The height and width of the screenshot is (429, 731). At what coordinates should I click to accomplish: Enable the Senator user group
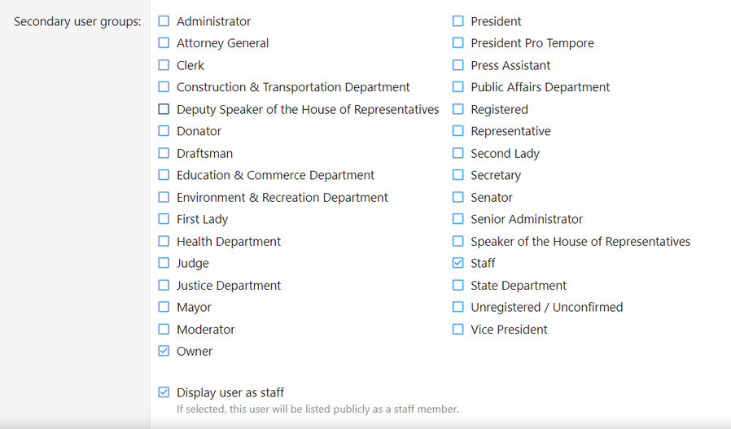coord(457,197)
